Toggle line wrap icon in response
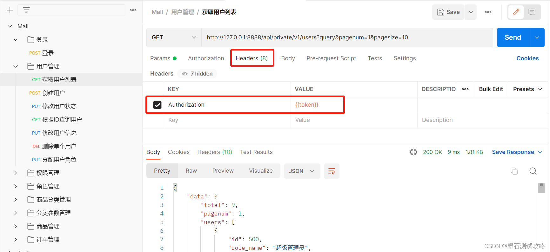 [x=332, y=171]
